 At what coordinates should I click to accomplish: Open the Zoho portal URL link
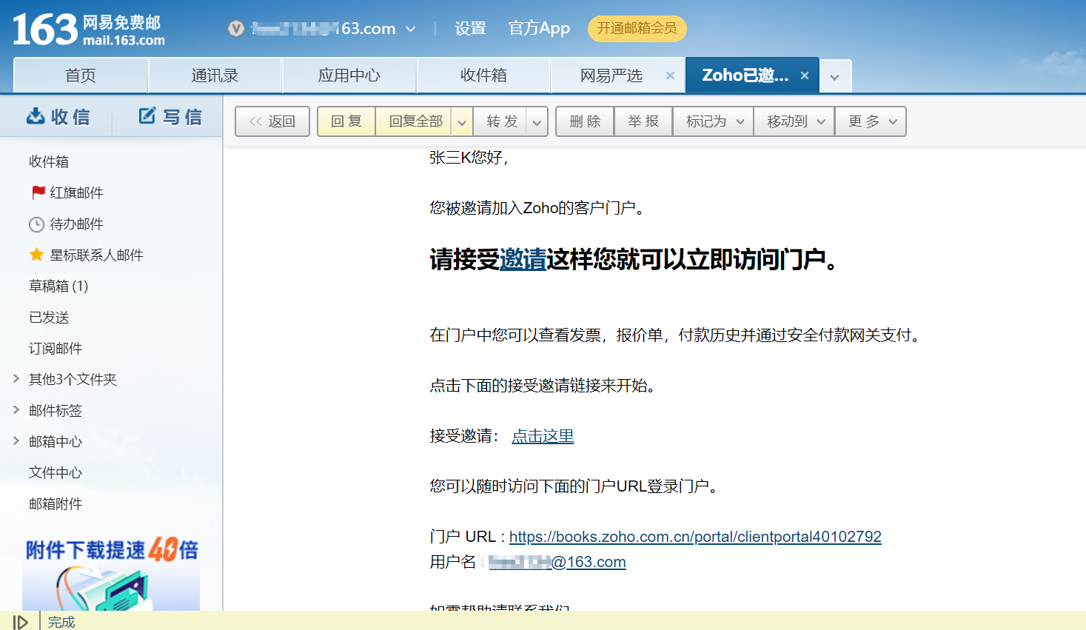[x=695, y=537]
